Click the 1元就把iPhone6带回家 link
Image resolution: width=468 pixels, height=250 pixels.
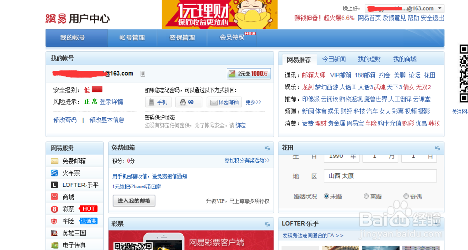136,186
